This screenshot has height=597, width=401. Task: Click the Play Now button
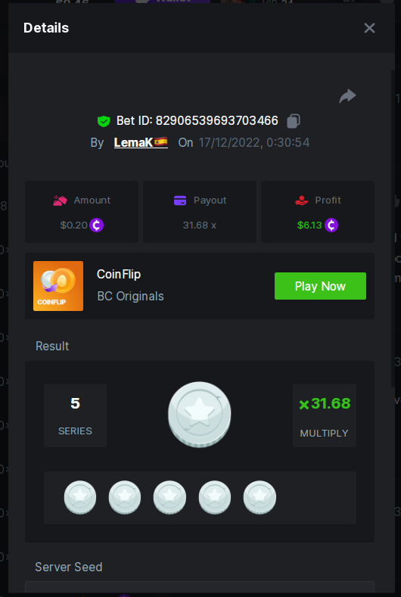pos(320,286)
